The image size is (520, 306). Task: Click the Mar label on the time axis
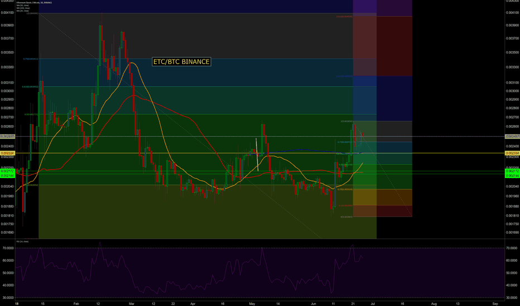pos(132,303)
